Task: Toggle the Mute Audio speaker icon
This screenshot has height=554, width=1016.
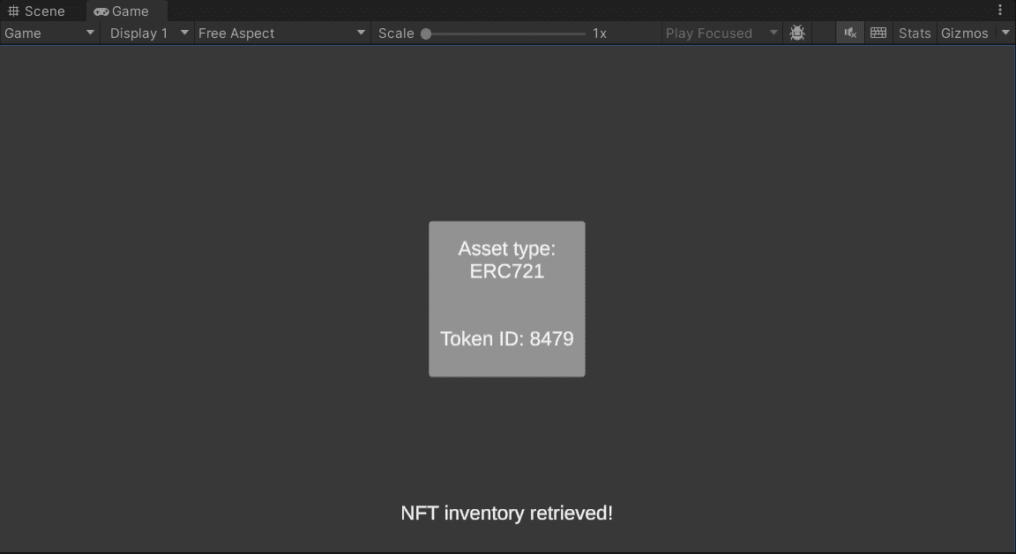Action: coord(848,33)
